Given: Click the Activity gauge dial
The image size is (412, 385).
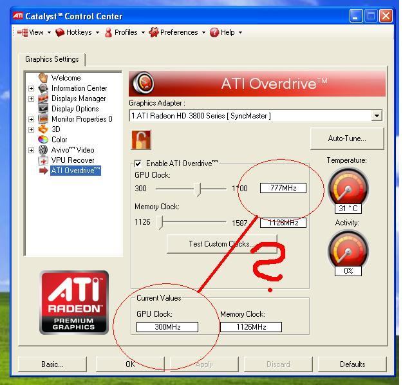Looking at the screenshot, I should (348, 250).
